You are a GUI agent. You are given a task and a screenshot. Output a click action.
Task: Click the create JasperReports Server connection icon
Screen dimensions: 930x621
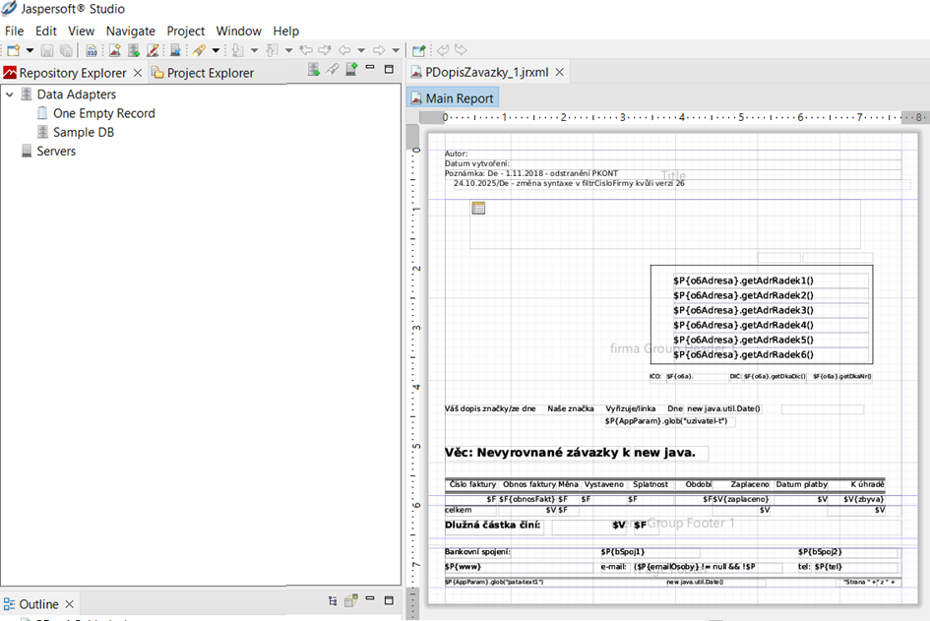click(350, 69)
